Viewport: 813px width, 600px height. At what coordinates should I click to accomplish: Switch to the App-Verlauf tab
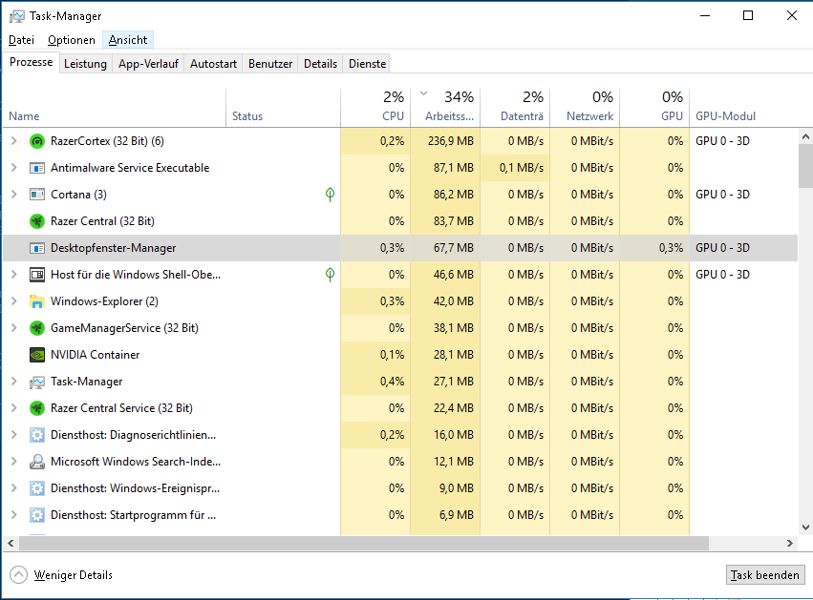click(148, 64)
